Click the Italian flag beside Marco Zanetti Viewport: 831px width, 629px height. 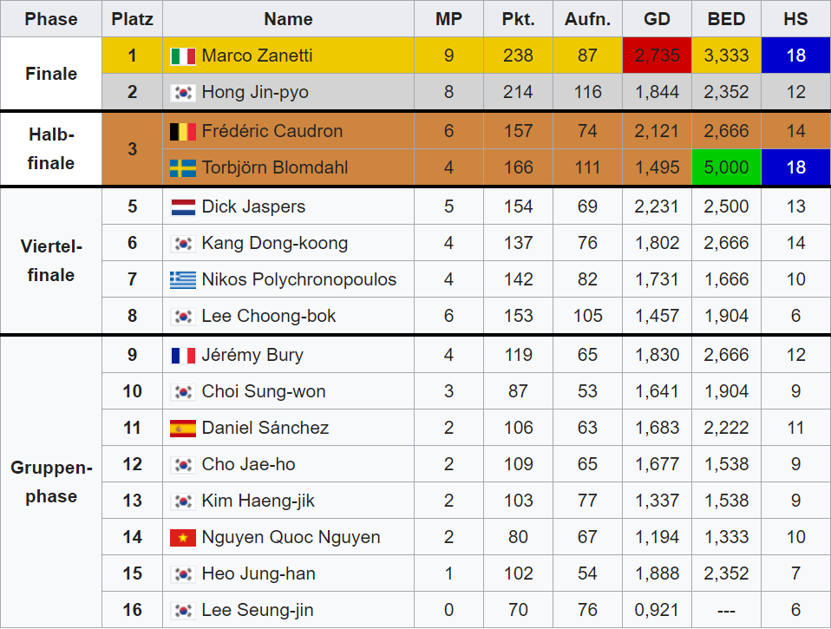pyautogui.click(x=183, y=56)
